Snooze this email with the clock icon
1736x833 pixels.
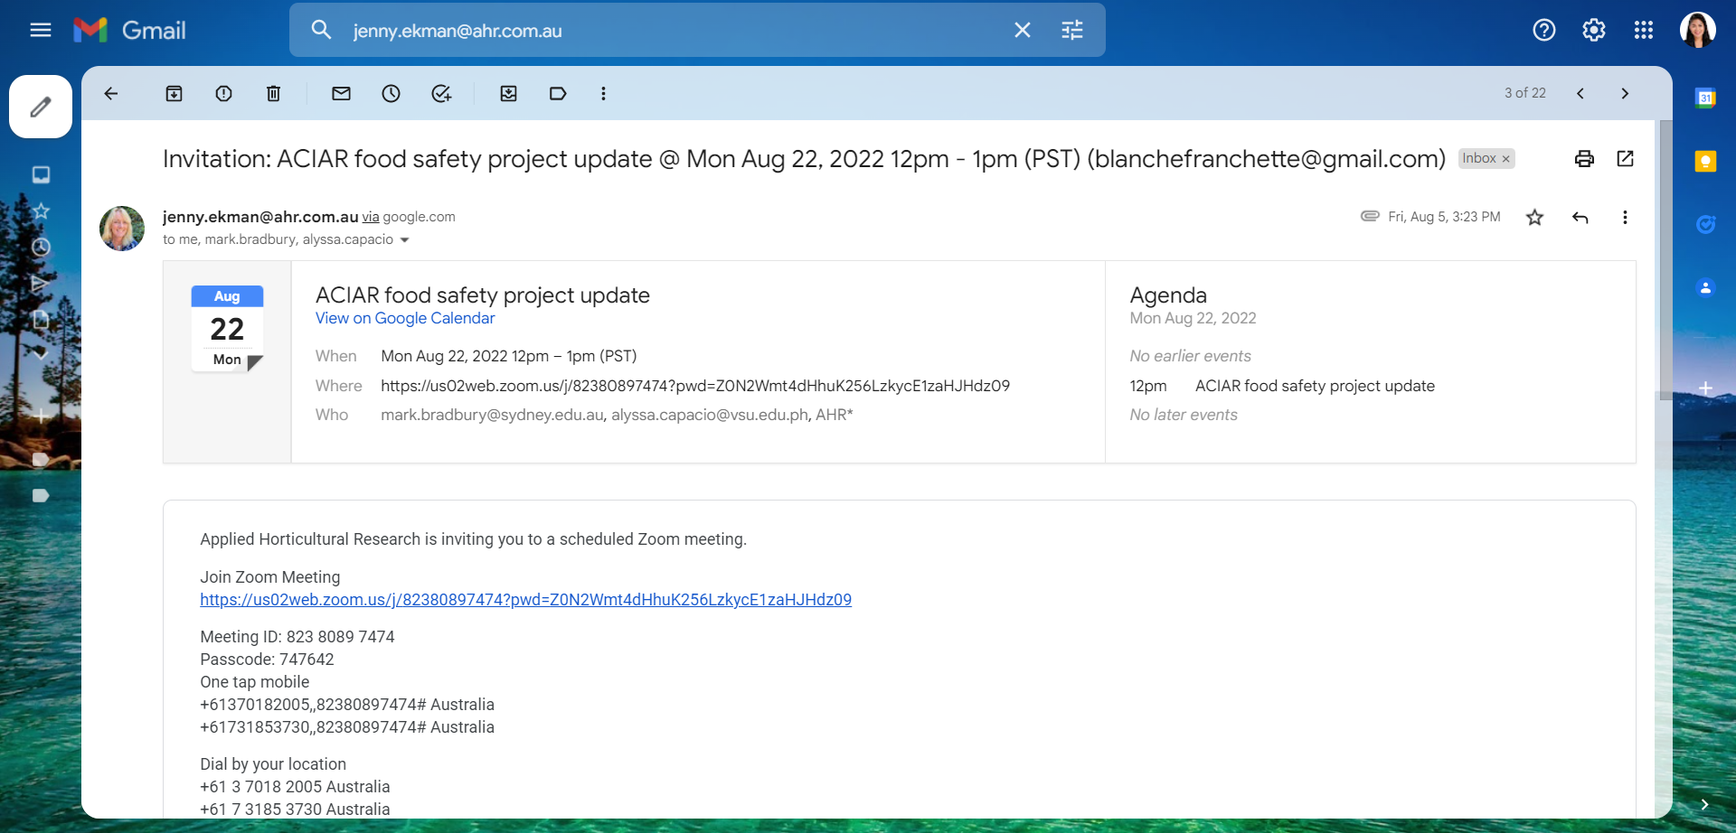click(391, 93)
